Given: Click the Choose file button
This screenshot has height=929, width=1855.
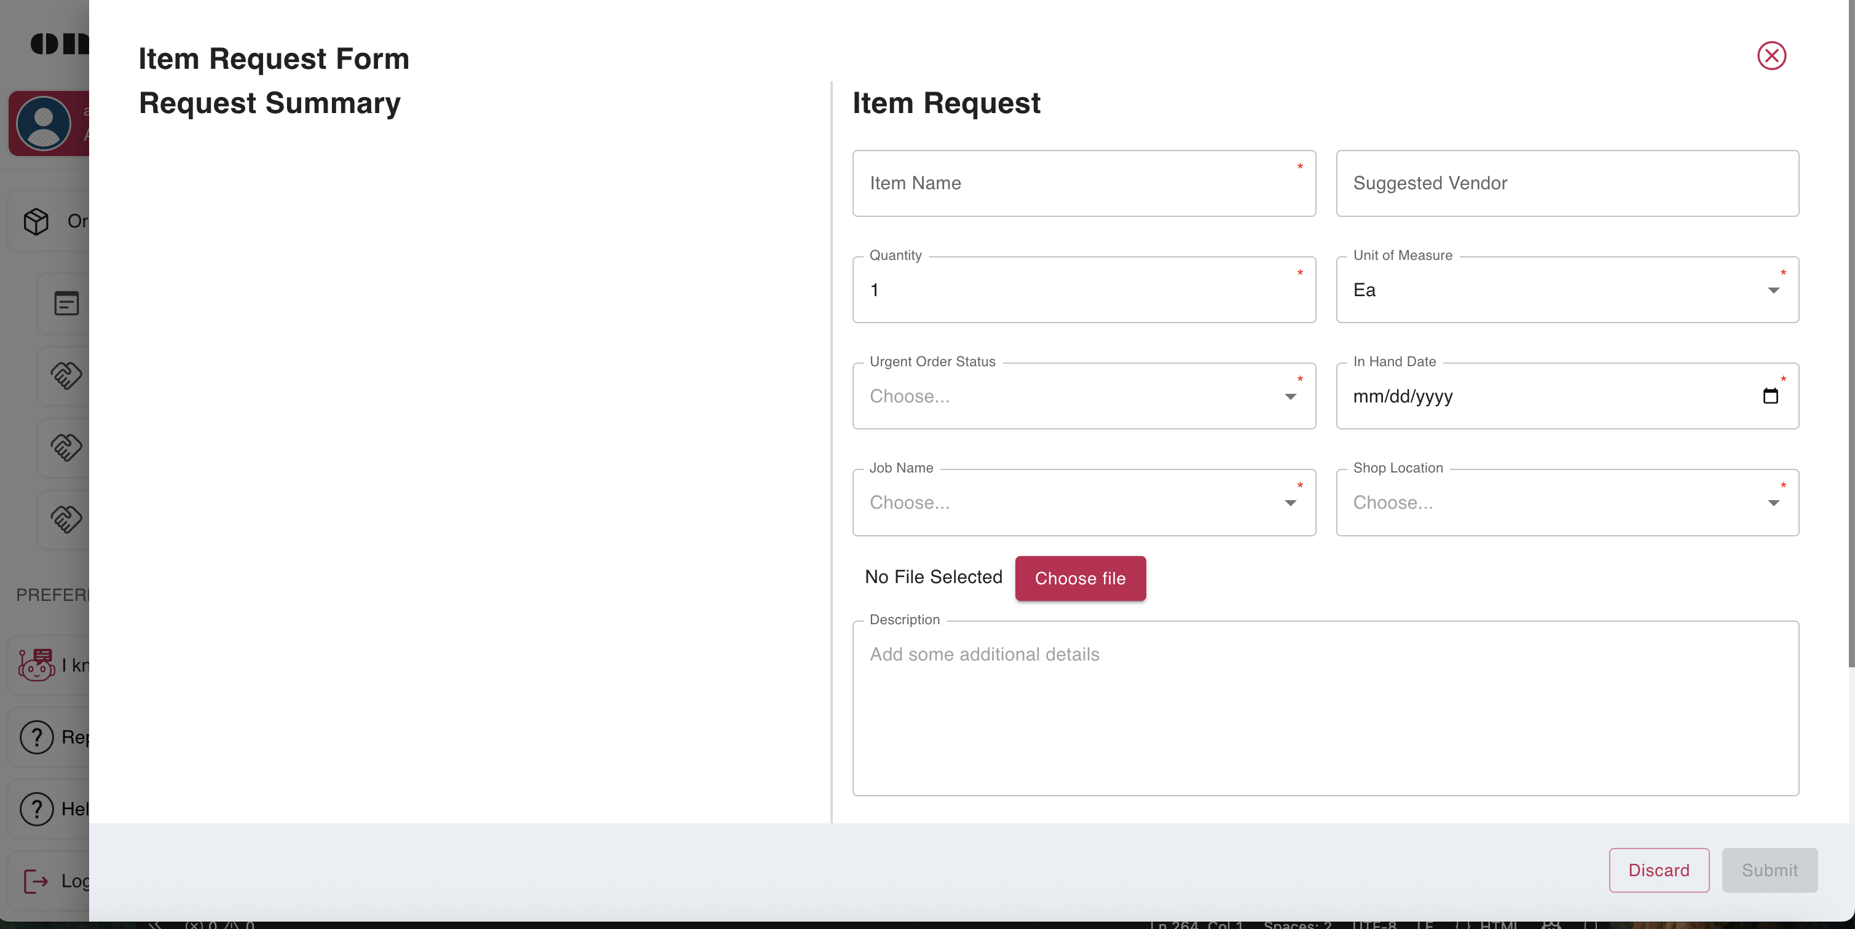Looking at the screenshot, I should [1080, 578].
